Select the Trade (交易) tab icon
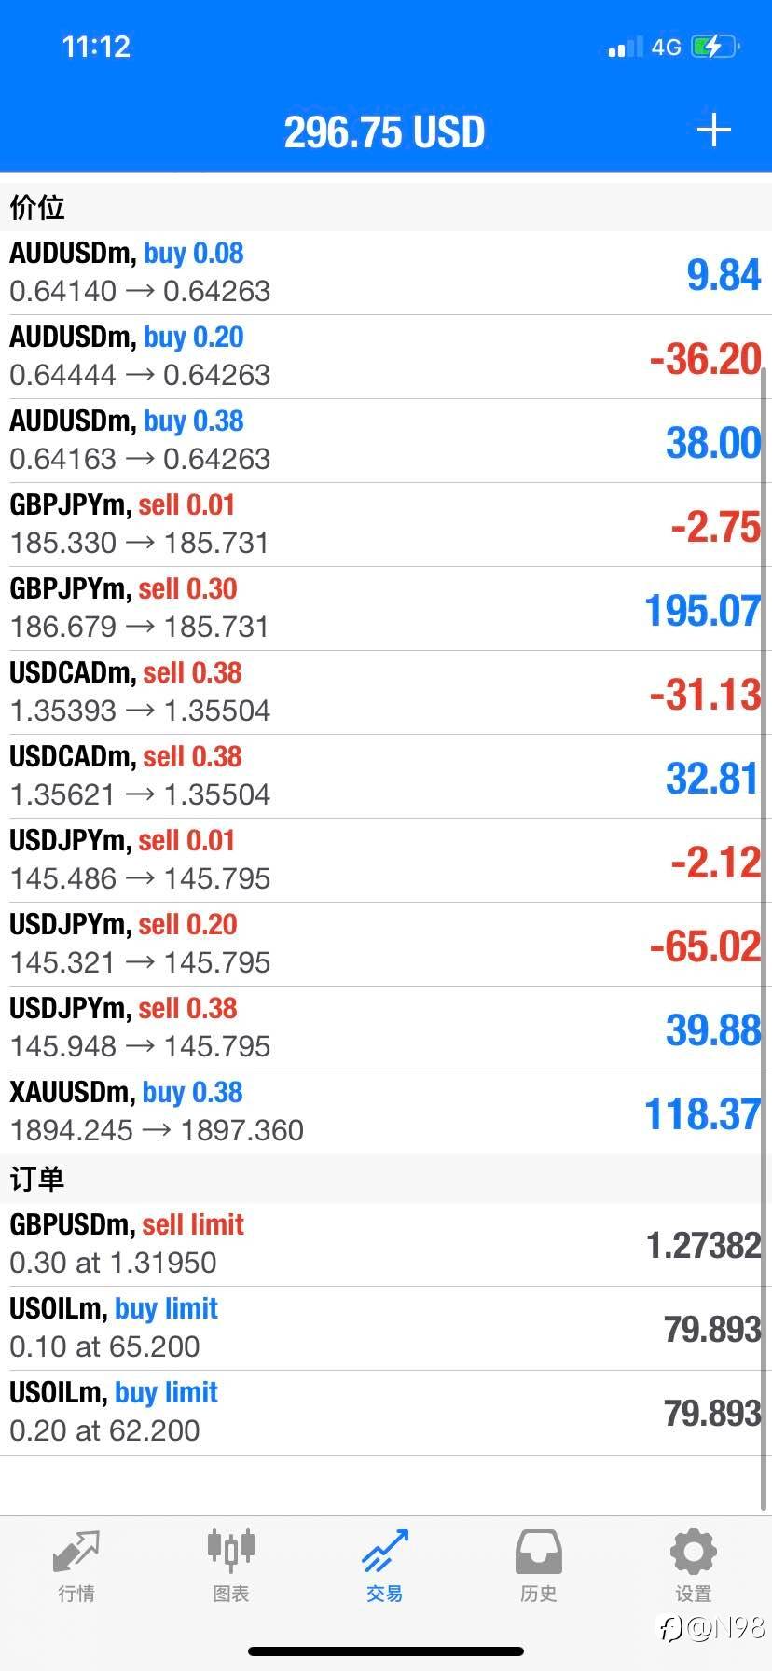This screenshot has height=1671, width=772. click(x=384, y=1553)
